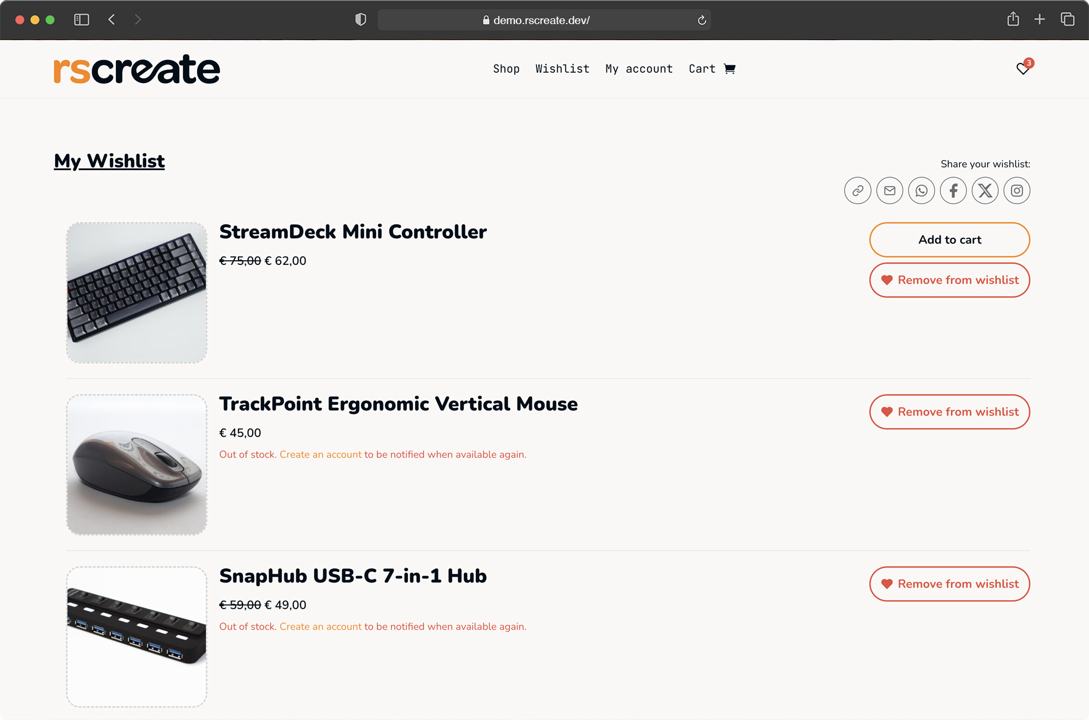Copy wishlist link via the link share icon
The image size is (1089, 720).
[x=857, y=191]
